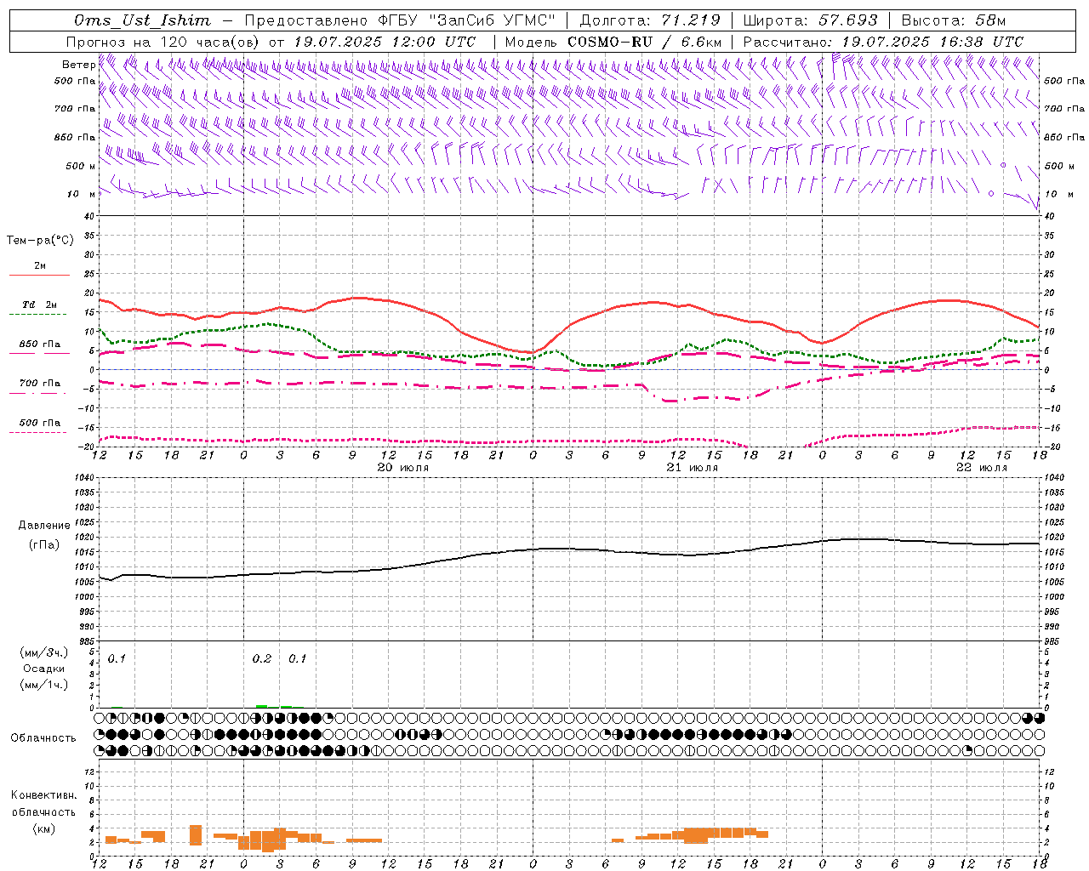The image size is (1089, 871).
Task: Click the Давление pressure panel label
Action: (x=44, y=526)
